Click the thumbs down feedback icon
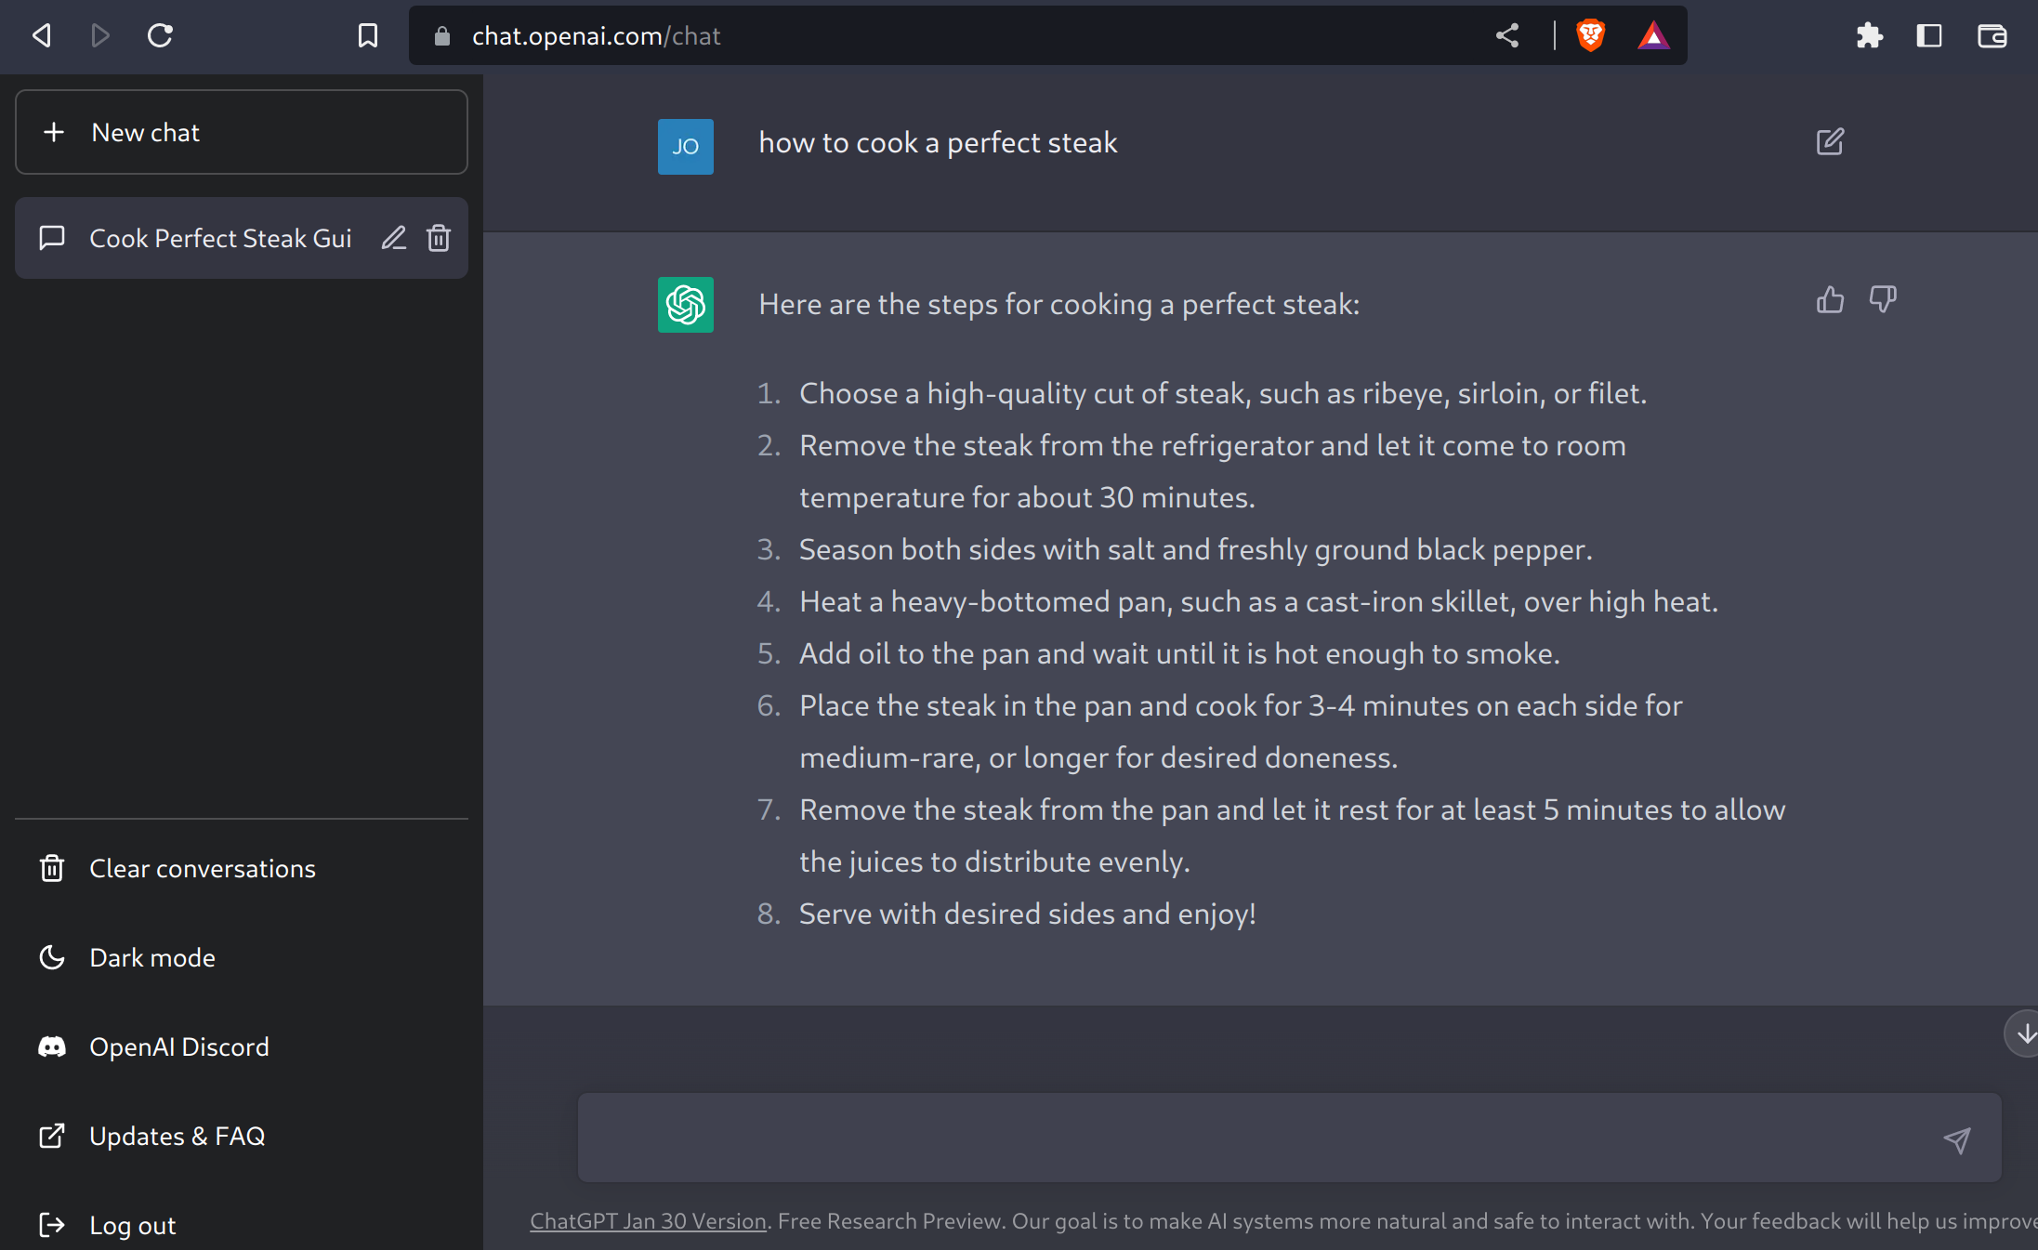The height and width of the screenshot is (1250, 2038). point(1883,299)
